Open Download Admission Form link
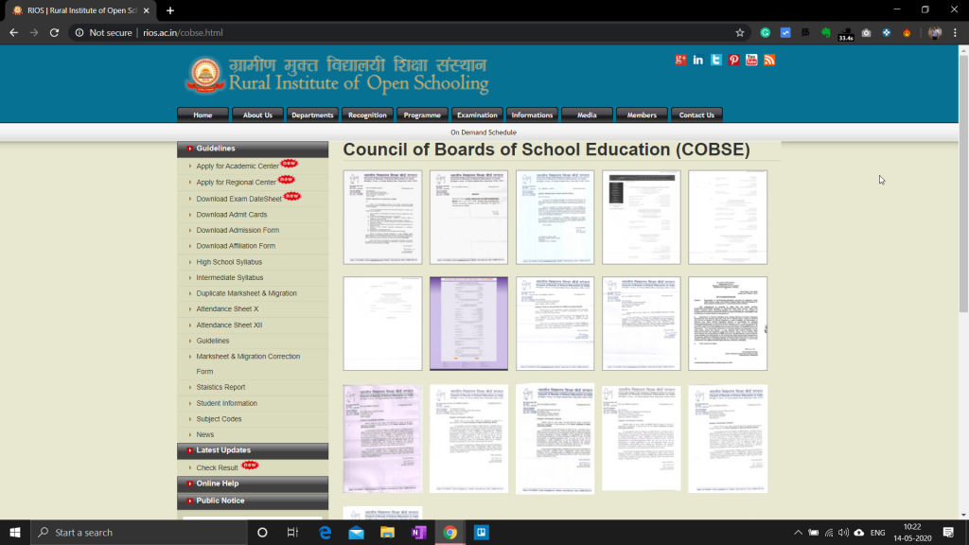 coord(238,230)
